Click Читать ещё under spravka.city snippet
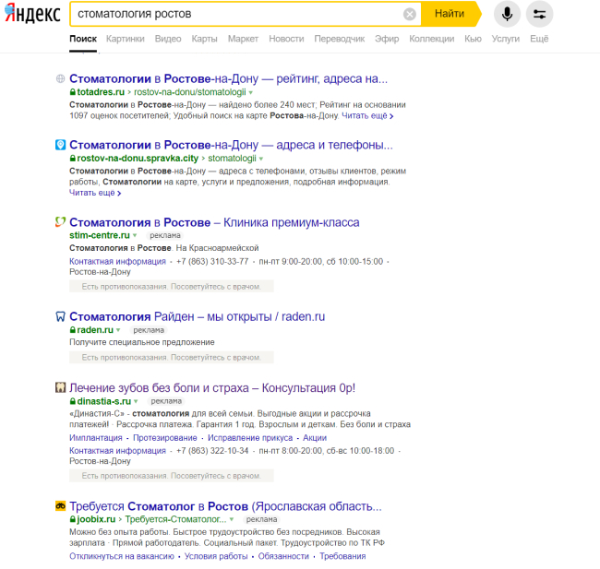 click(95, 193)
